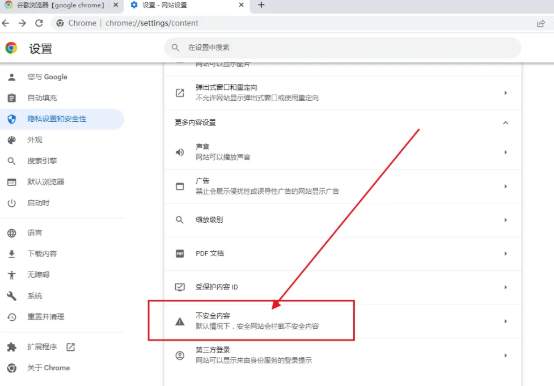The width and height of the screenshot is (554, 386).
Task: Select the 设置 - 网站设置 tab
Action: pos(186,5)
